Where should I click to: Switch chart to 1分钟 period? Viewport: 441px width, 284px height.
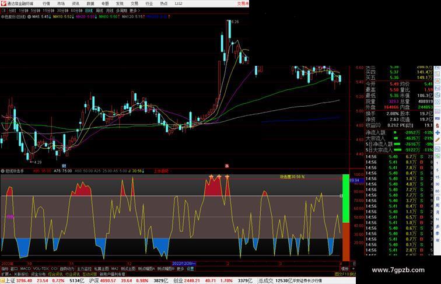[x=23, y=10]
